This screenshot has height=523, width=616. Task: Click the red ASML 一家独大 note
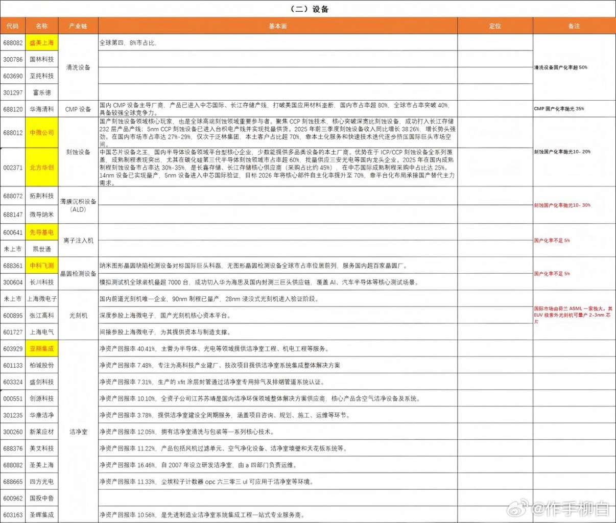coord(574,315)
